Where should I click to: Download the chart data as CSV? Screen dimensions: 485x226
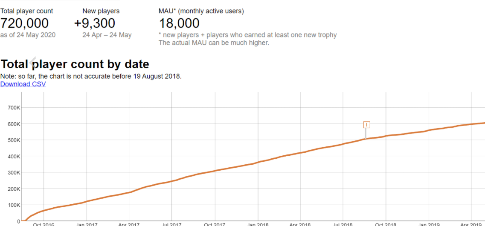(23, 84)
